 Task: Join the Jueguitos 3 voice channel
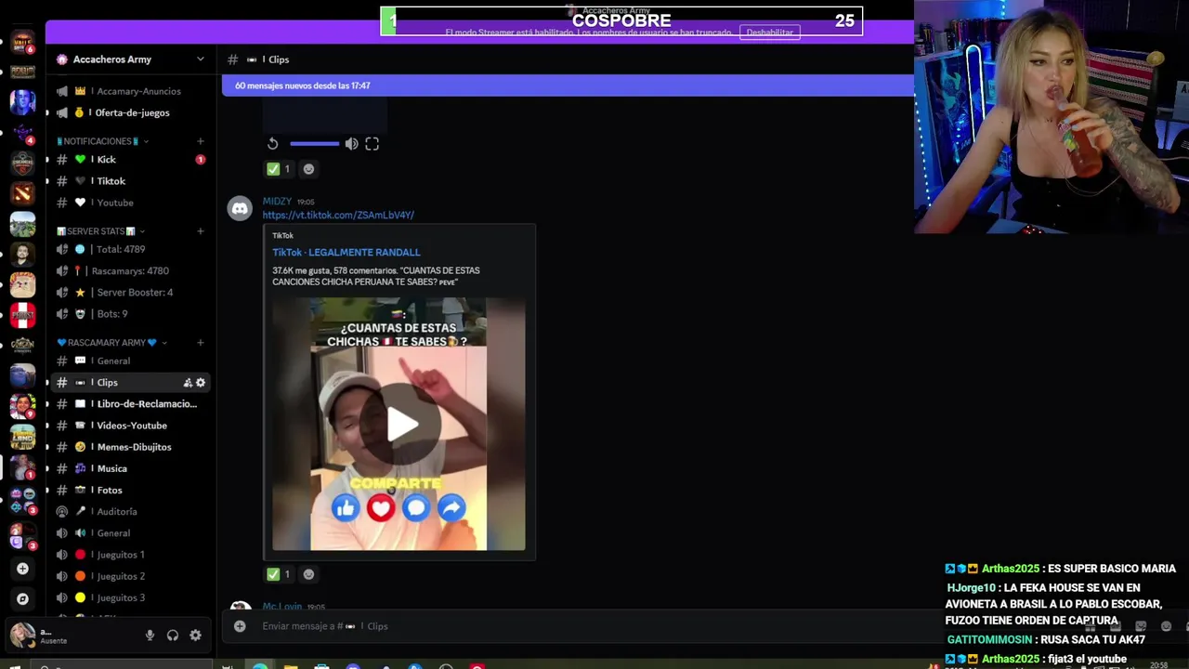click(x=129, y=597)
